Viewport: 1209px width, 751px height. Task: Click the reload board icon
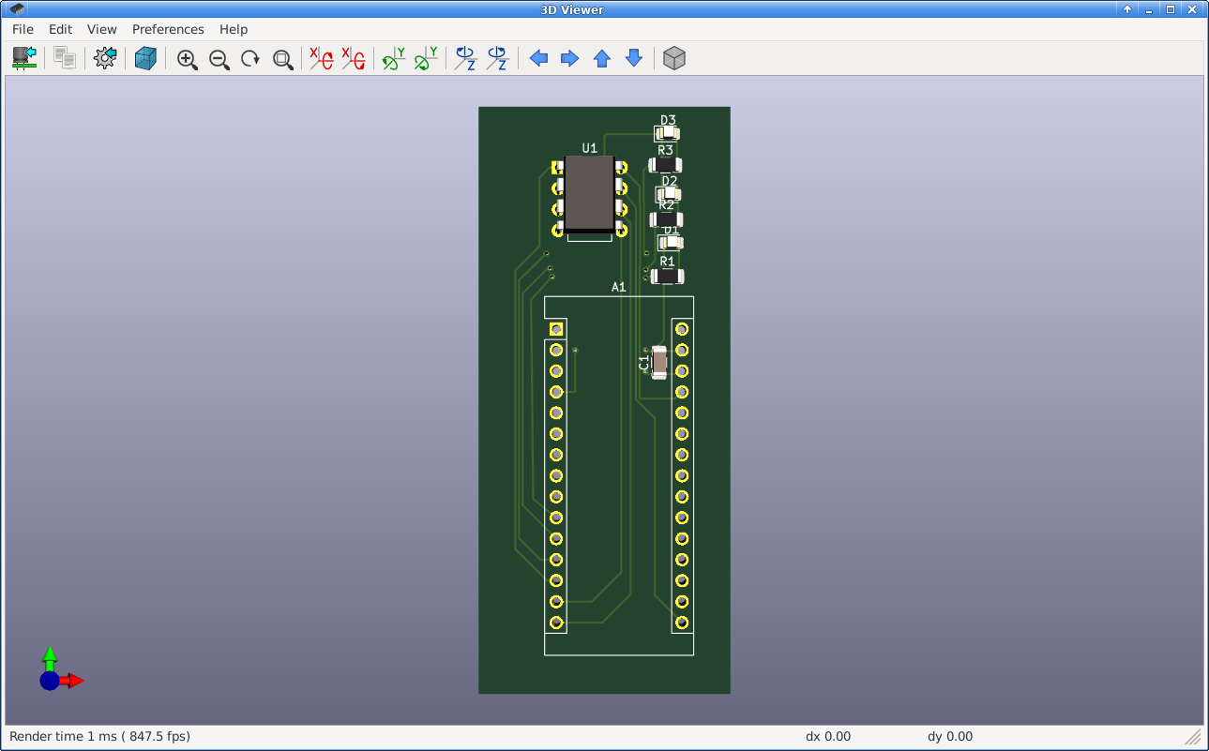tap(25, 59)
